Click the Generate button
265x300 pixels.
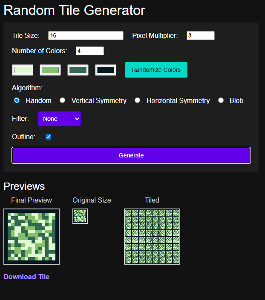point(131,155)
